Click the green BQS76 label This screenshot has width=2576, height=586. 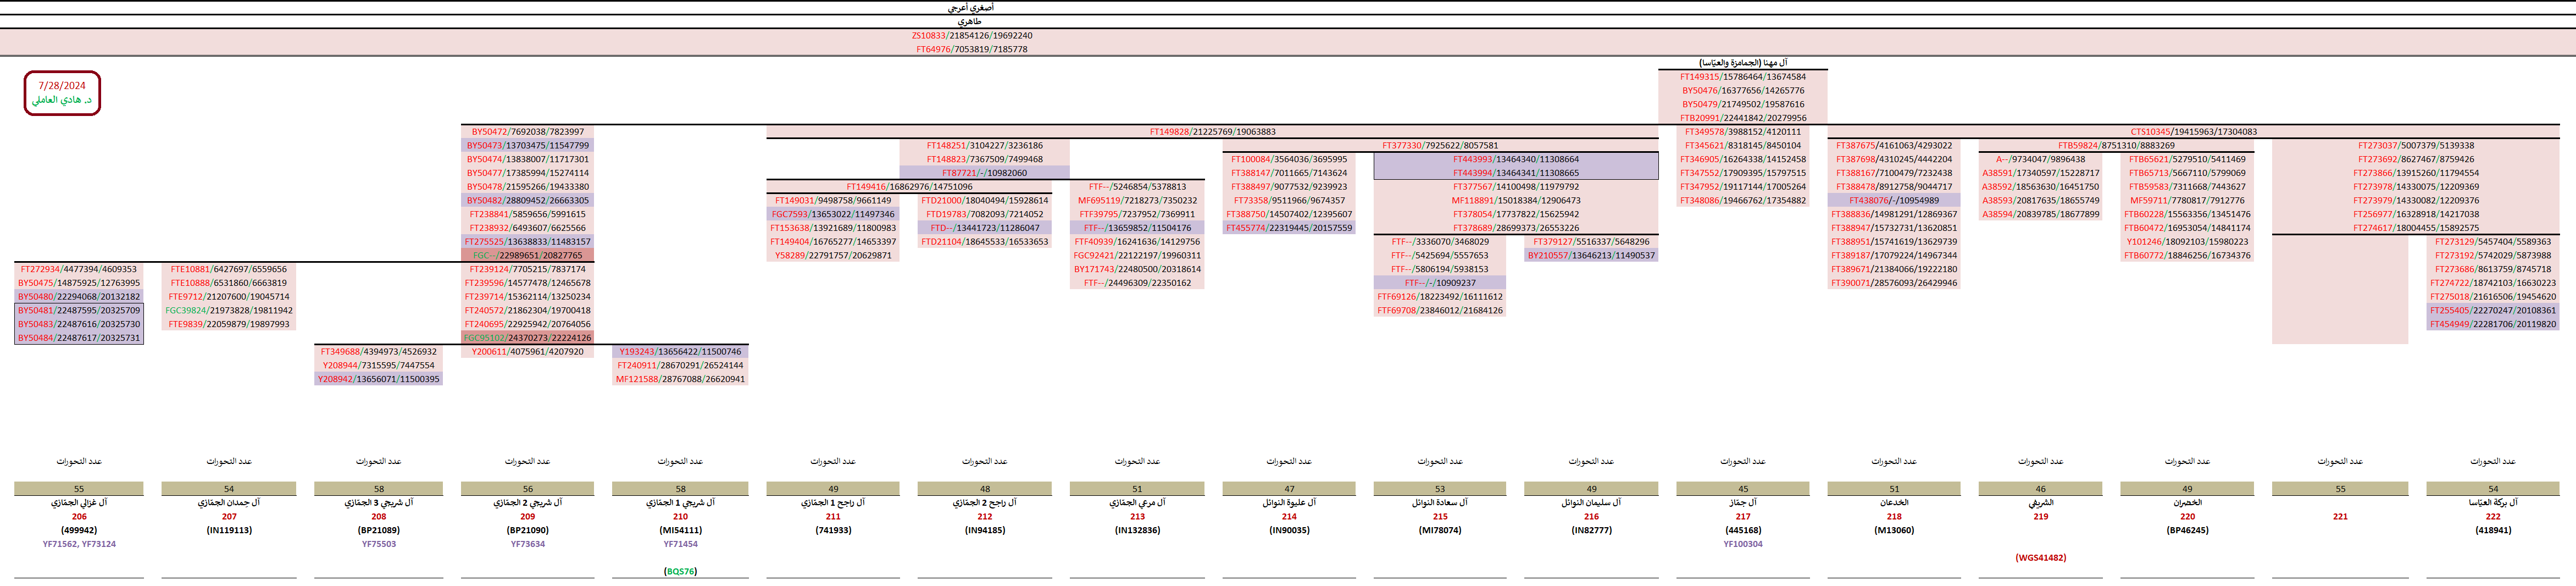680,571
